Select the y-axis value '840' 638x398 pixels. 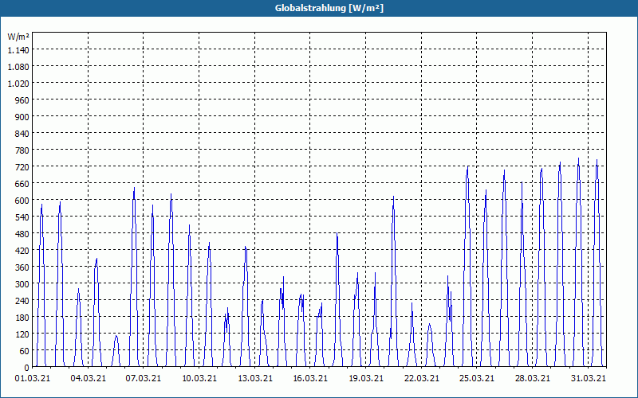point(23,133)
